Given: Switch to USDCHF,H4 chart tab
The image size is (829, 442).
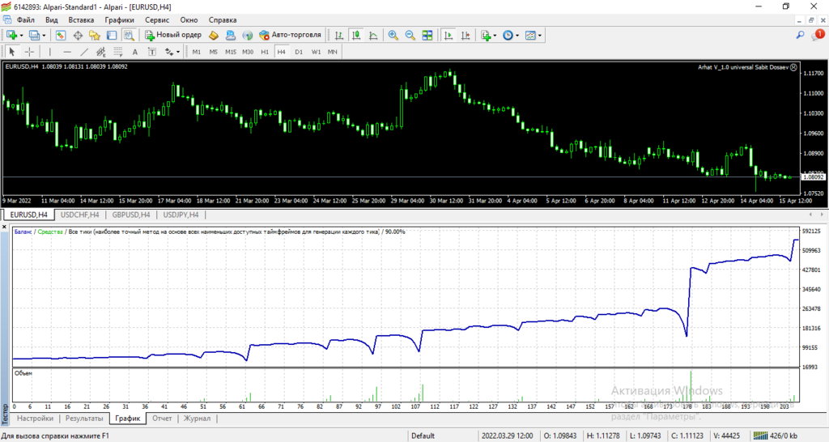Looking at the screenshot, I should tap(79, 215).
